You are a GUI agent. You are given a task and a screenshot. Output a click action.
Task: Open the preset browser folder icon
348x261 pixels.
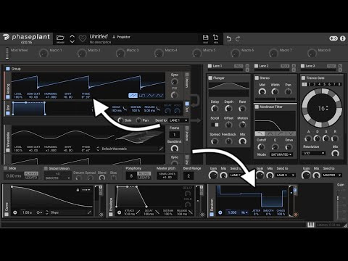click(x=60, y=38)
